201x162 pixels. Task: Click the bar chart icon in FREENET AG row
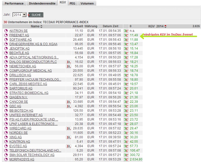tap(126, 35)
